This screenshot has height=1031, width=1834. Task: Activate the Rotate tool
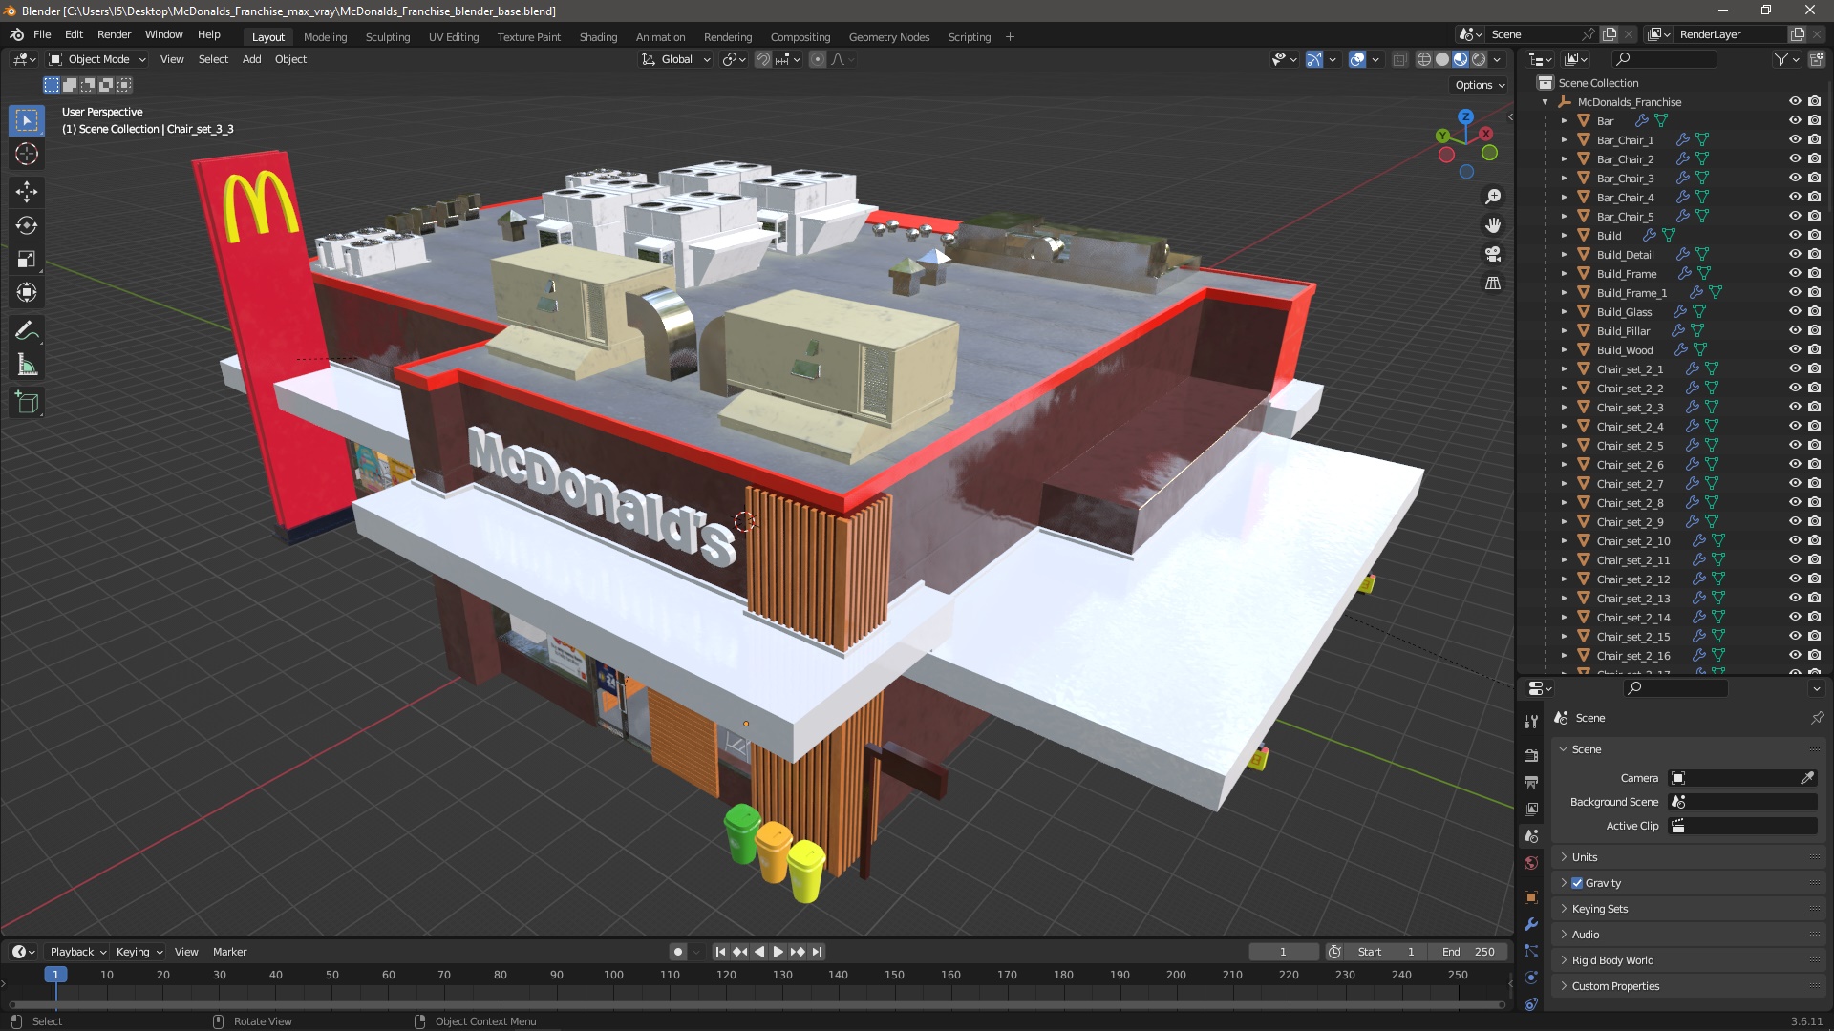tap(27, 225)
